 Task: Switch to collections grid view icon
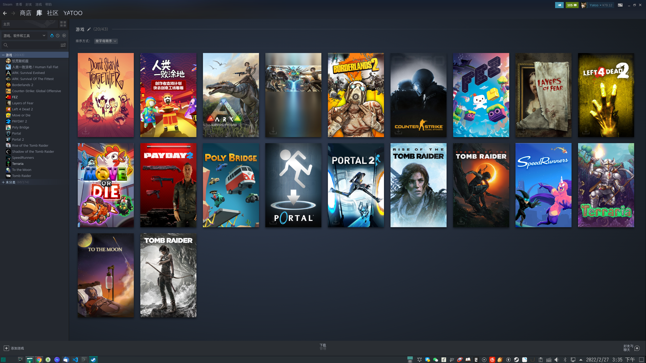point(63,24)
